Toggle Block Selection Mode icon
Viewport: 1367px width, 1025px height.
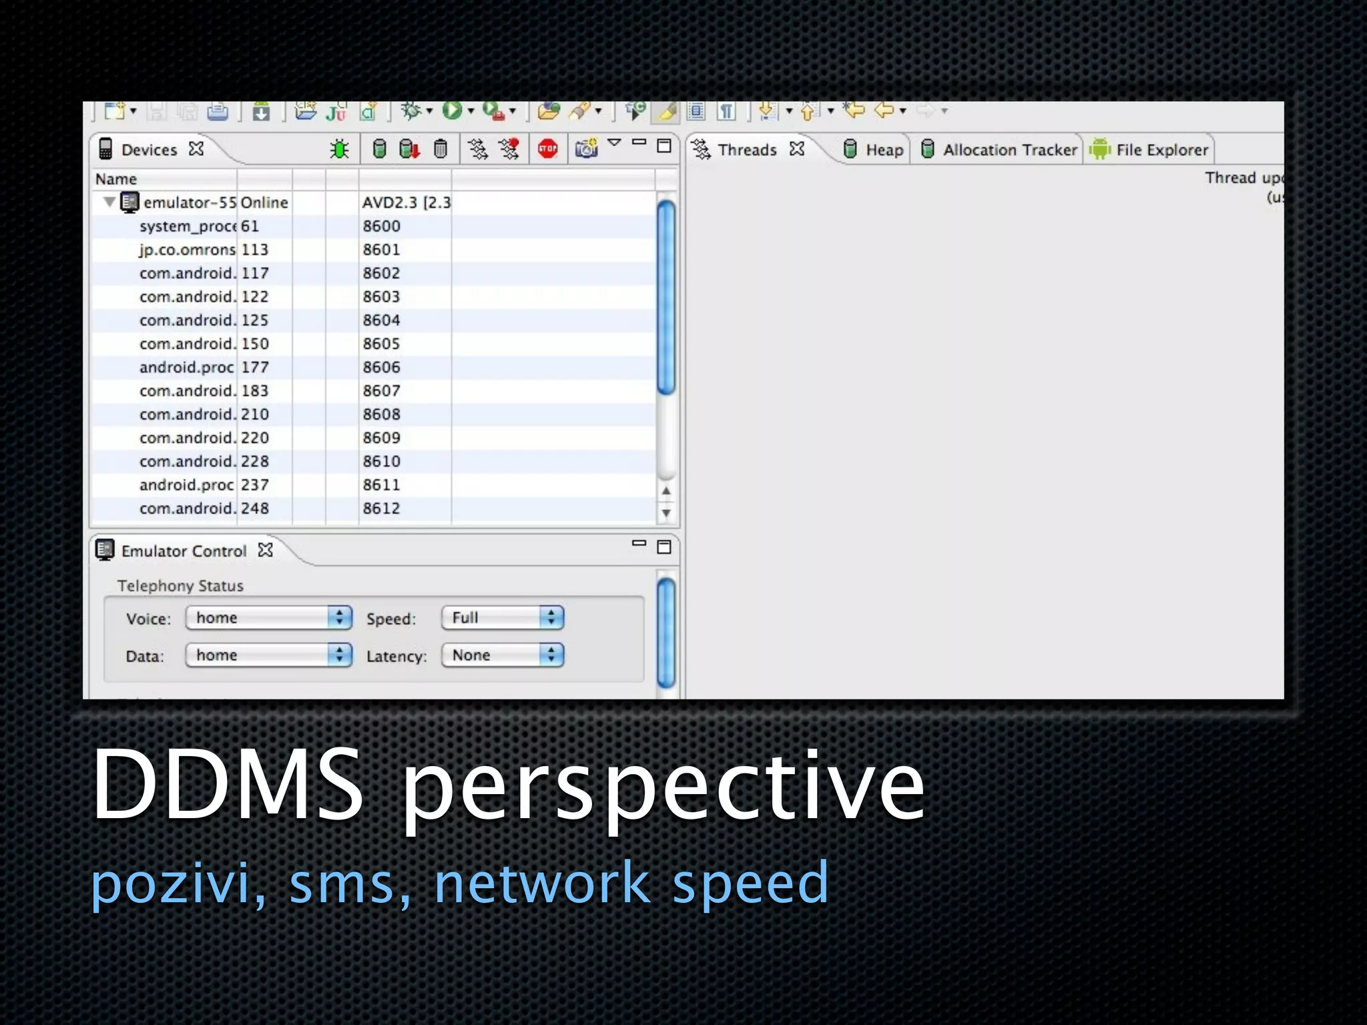pyautogui.click(x=696, y=111)
